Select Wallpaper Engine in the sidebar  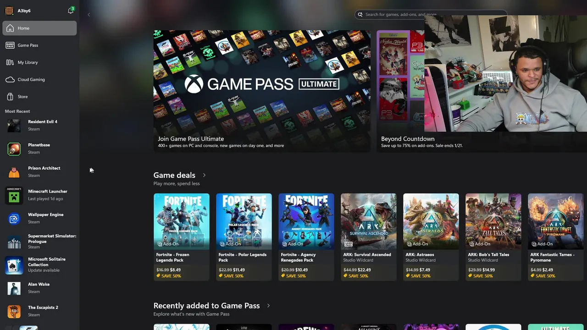(x=39, y=218)
